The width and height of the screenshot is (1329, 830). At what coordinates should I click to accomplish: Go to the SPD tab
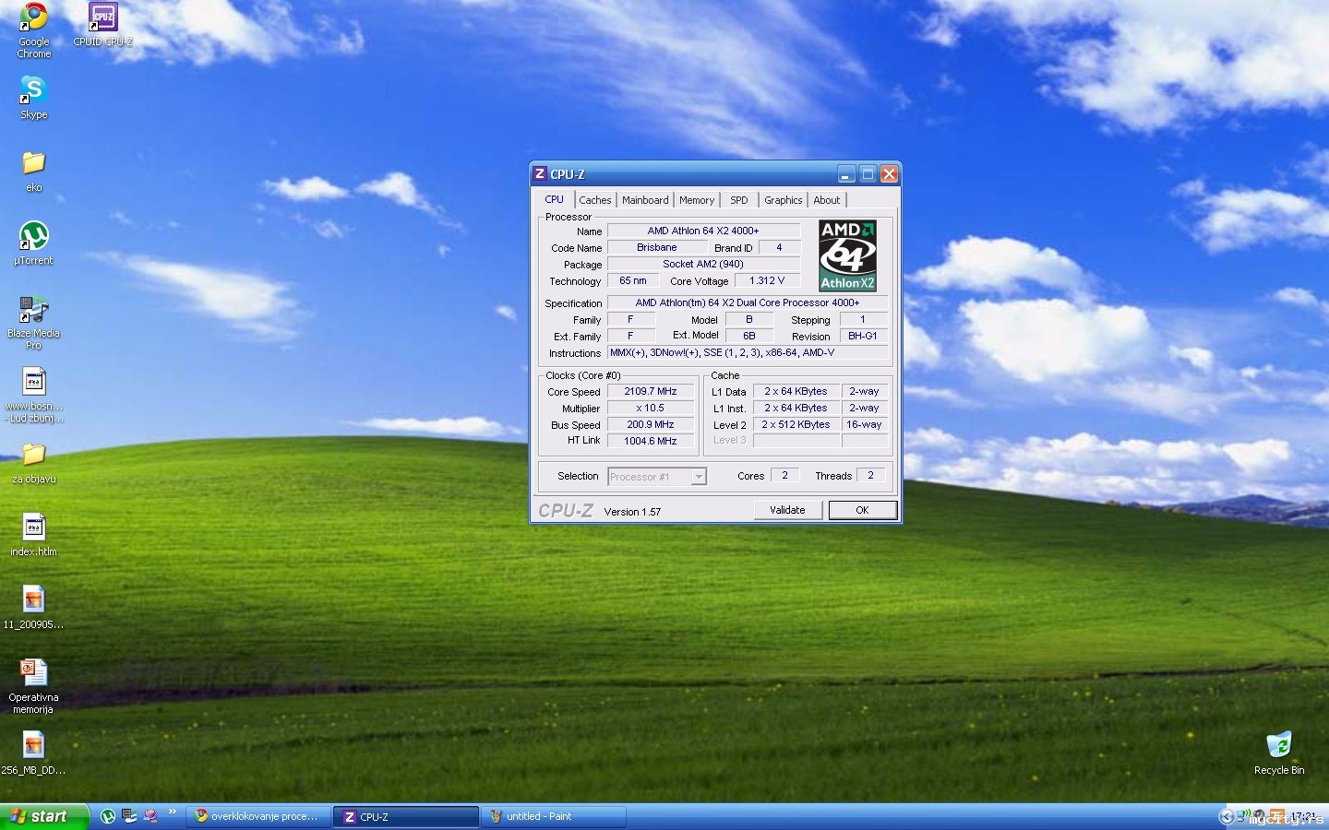[x=738, y=200]
